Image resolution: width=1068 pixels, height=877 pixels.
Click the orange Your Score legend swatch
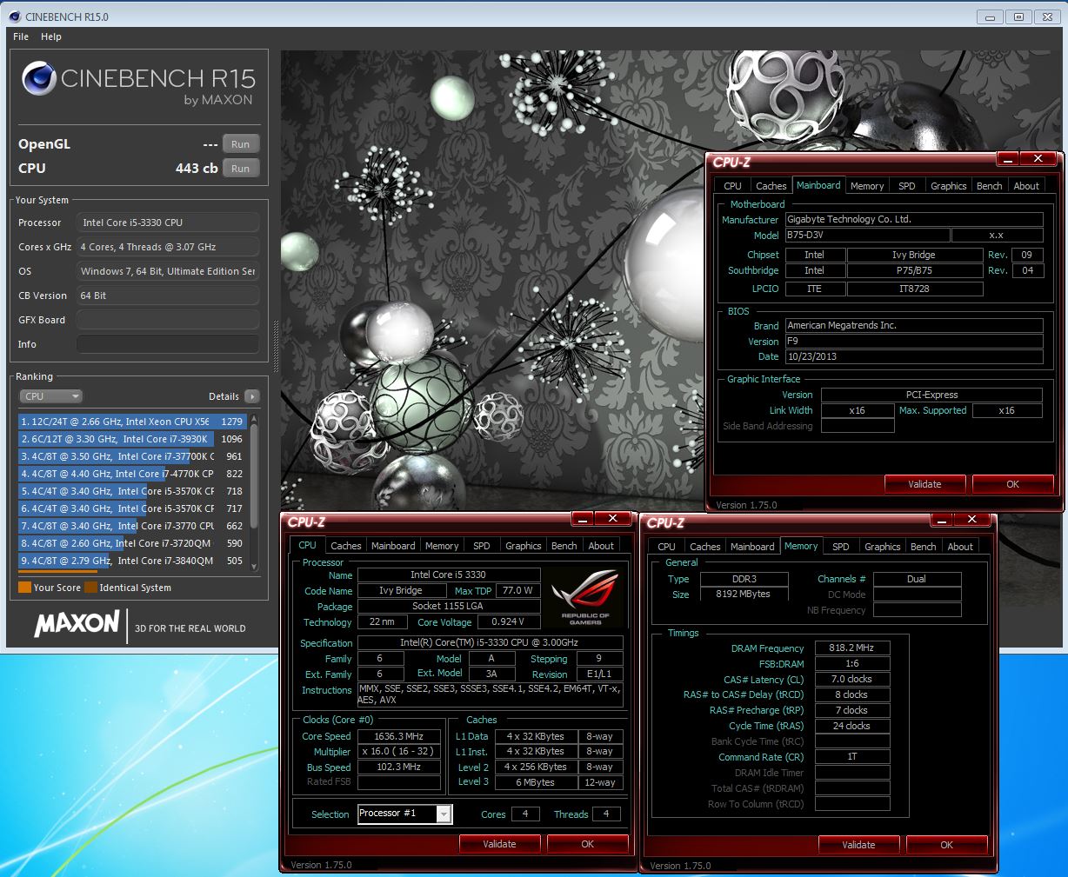click(24, 588)
